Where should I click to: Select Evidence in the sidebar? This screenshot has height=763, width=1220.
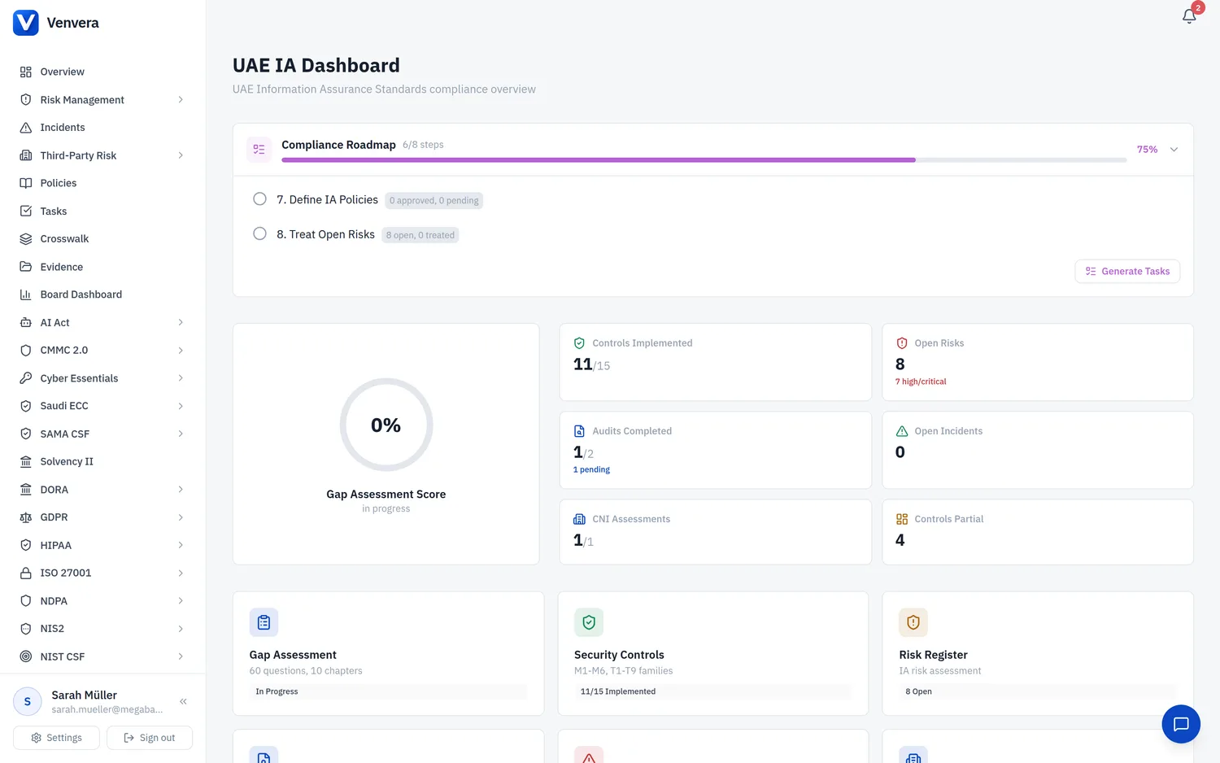(102, 267)
